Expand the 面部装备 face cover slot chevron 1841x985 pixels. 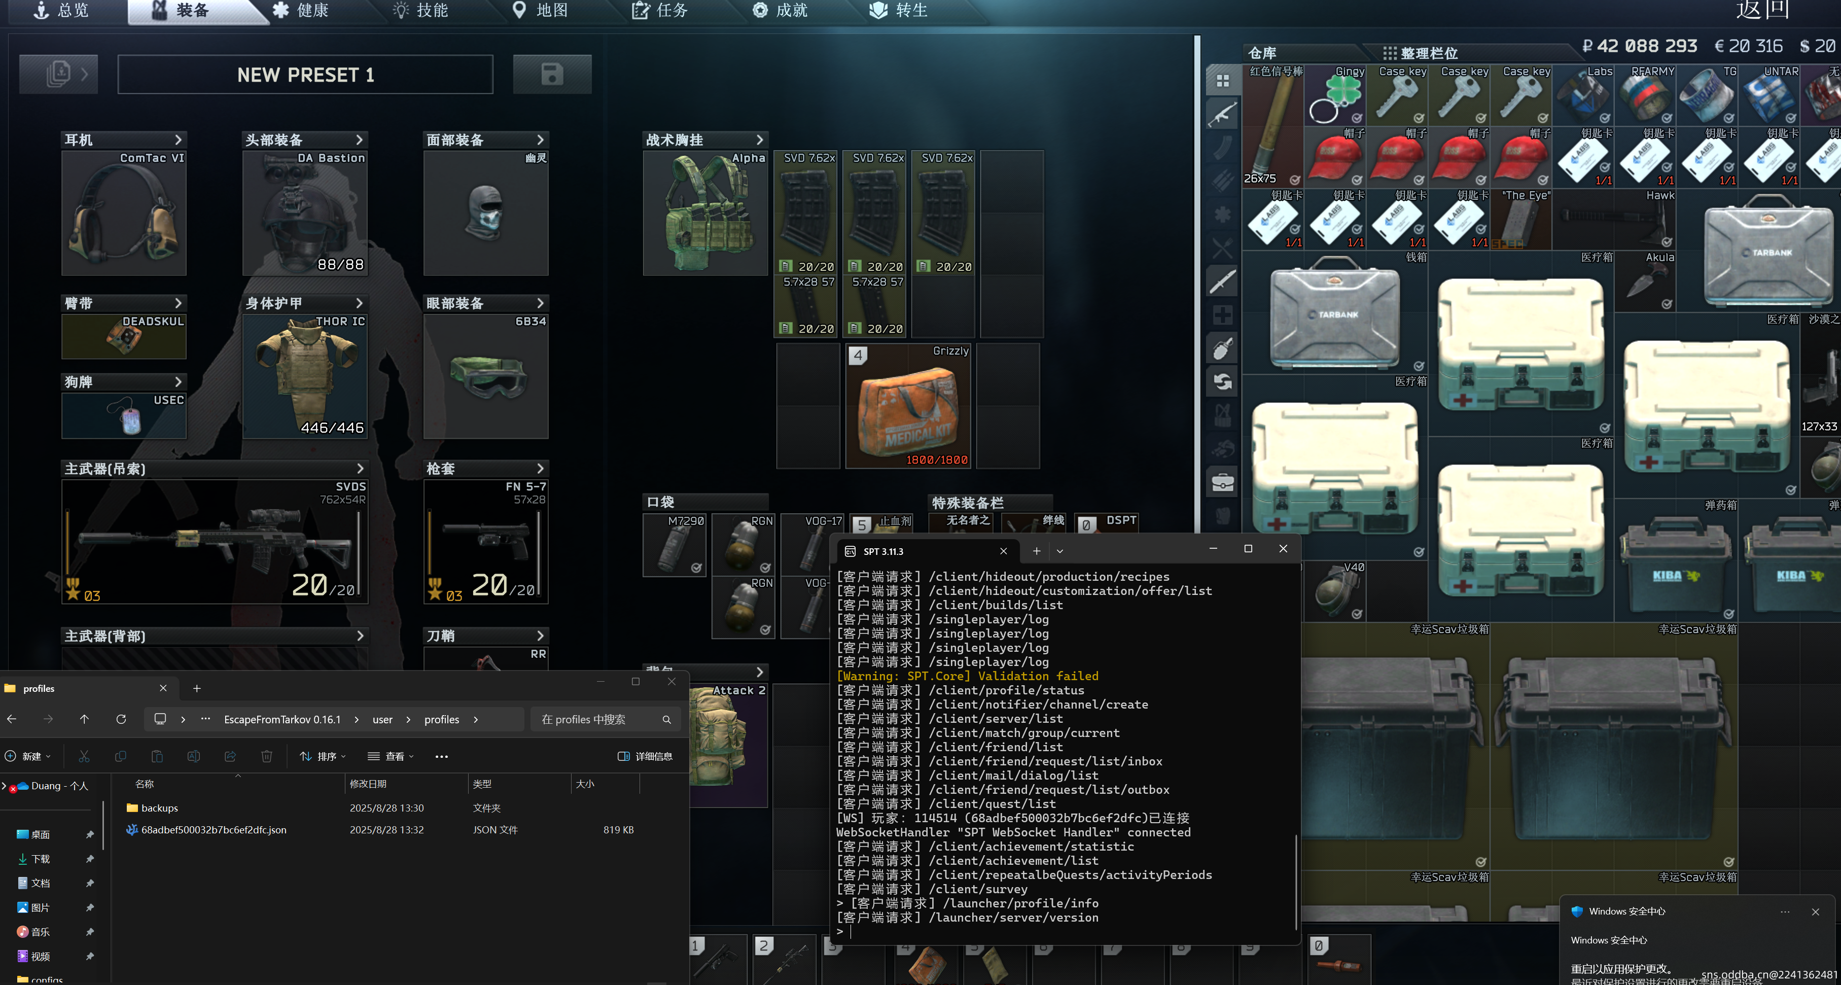540,139
